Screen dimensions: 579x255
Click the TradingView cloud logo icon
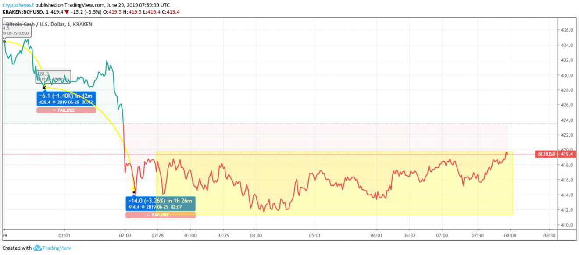(37, 248)
